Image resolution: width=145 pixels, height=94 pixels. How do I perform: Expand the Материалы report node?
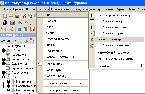(8, 81)
